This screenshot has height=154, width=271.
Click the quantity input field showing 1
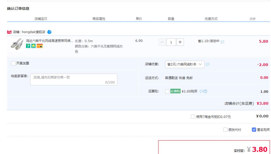(171, 42)
